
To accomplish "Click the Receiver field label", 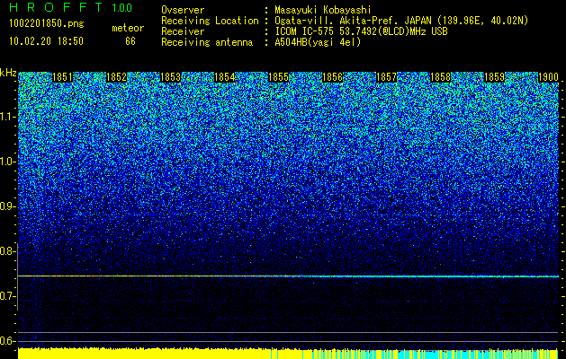I will pyautogui.click(x=183, y=31).
